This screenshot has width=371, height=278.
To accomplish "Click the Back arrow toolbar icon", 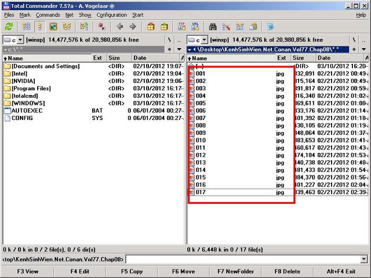I will pos(120,27).
